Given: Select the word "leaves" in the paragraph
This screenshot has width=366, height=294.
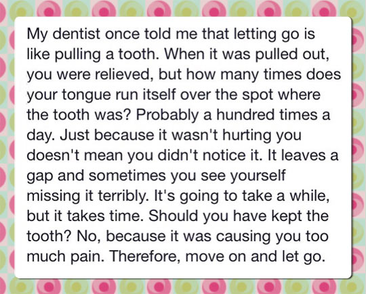Looking at the screenshot, I should click(x=302, y=155).
